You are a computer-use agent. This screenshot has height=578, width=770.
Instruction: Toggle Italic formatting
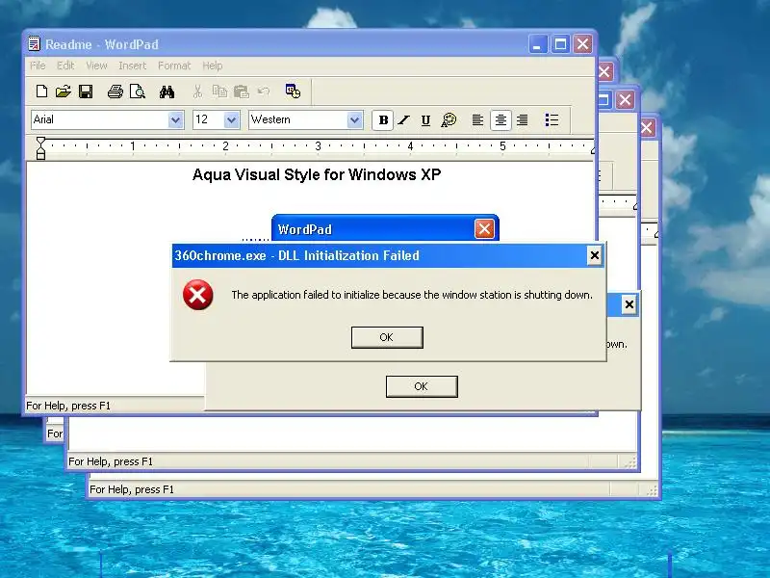(x=404, y=119)
